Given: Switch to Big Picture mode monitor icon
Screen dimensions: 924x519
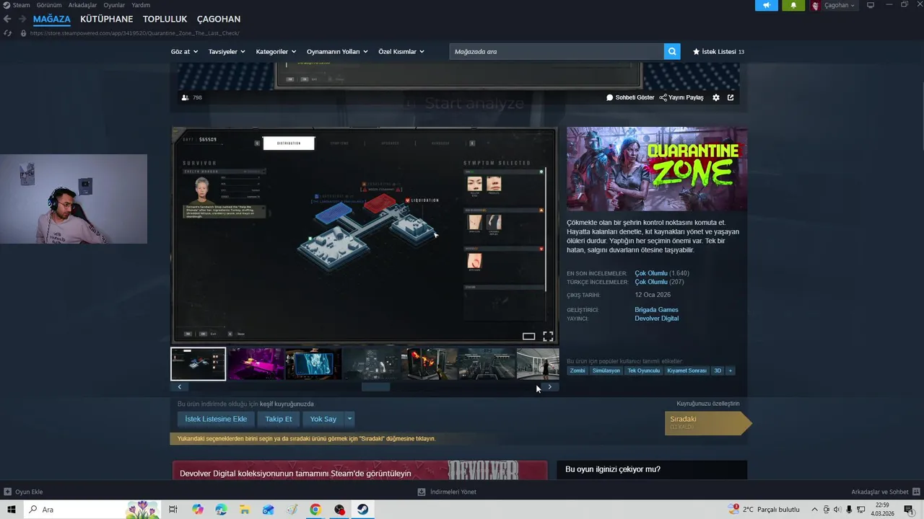Looking at the screenshot, I should 871,5.
